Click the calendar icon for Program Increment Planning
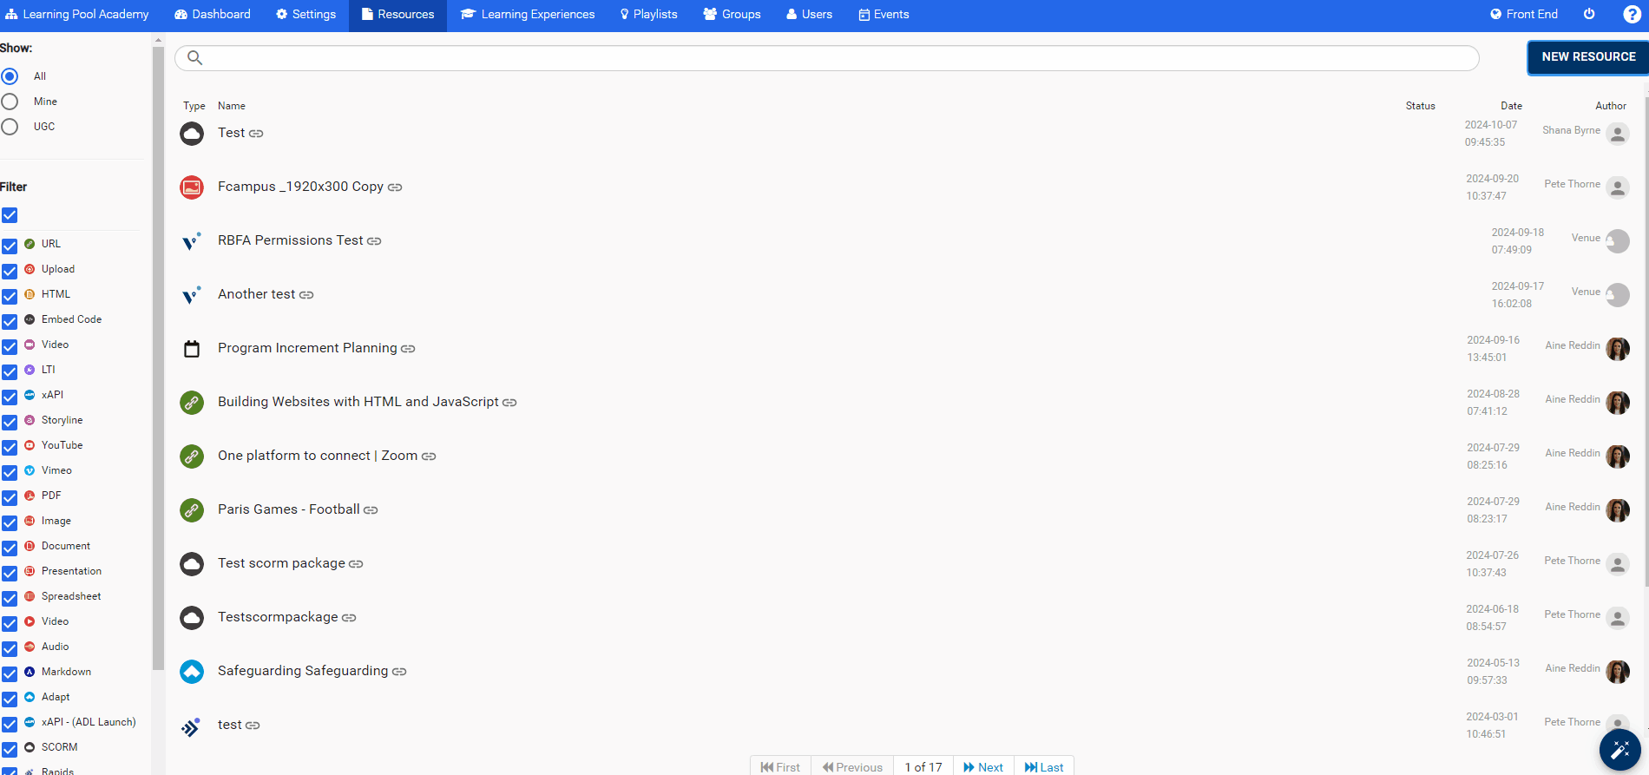1649x775 pixels. coord(192,349)
